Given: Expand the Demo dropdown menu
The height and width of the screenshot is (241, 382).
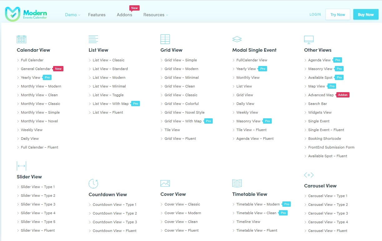Looking at the screenshot, I should tap(72, 15).
